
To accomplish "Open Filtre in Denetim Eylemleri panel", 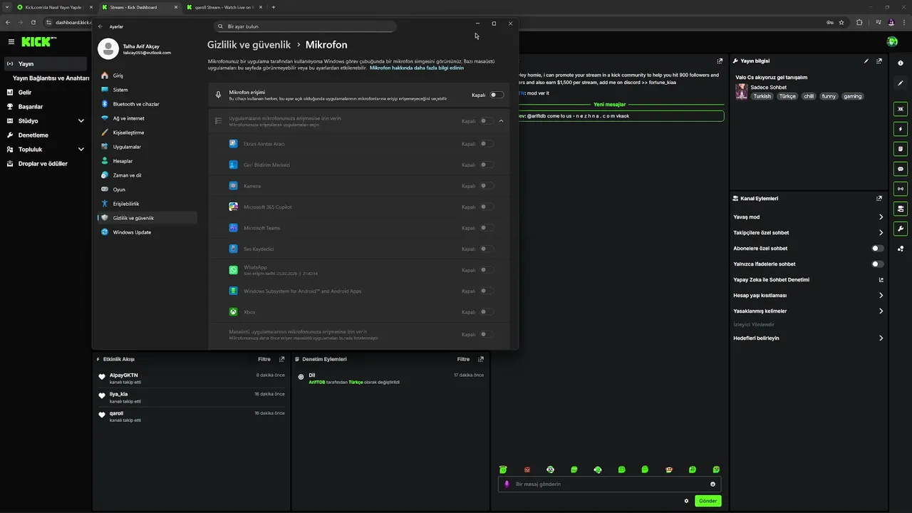I will [x=463, y=359].
